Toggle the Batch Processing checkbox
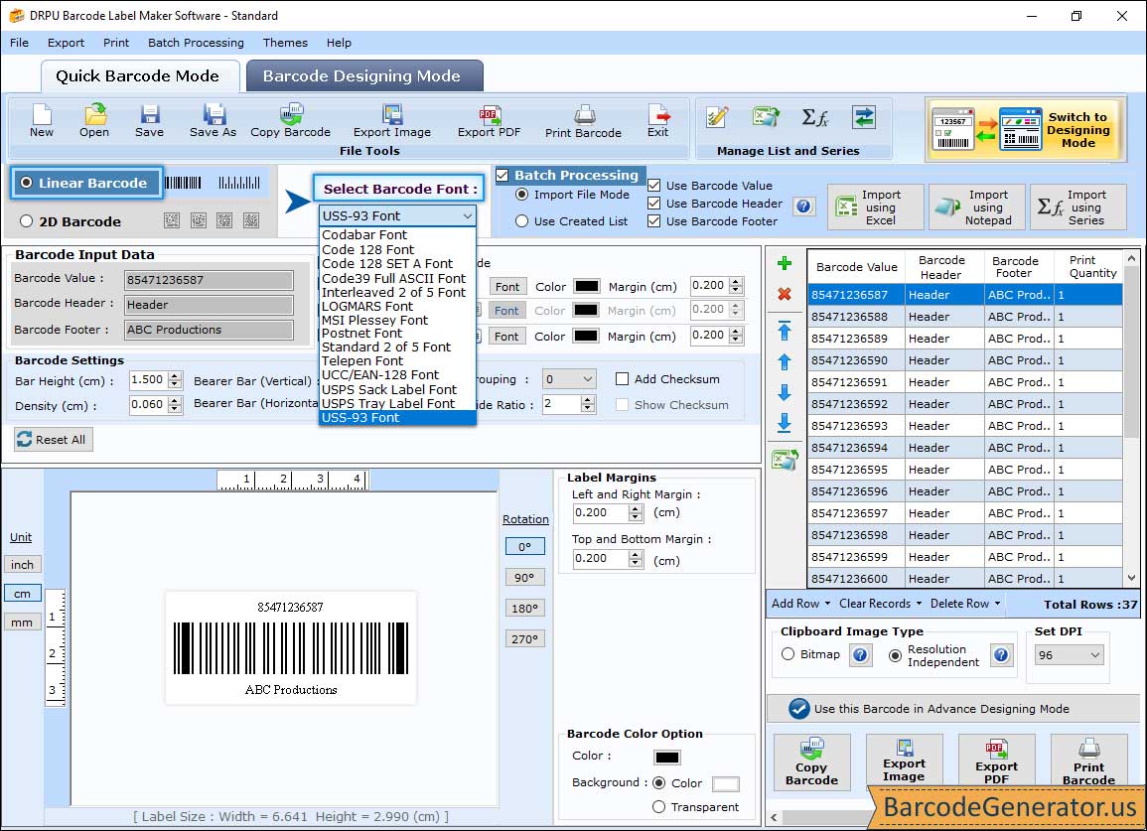The image size is (1147, 831). pos(502,175)
